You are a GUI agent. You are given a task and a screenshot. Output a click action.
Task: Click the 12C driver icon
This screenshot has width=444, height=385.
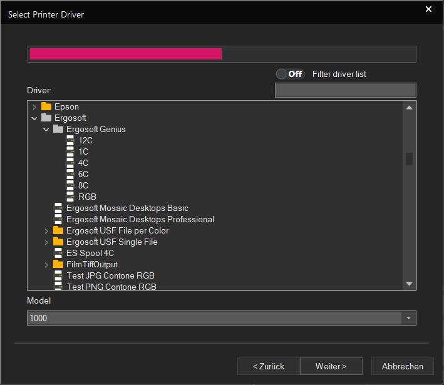pos(70,140)
